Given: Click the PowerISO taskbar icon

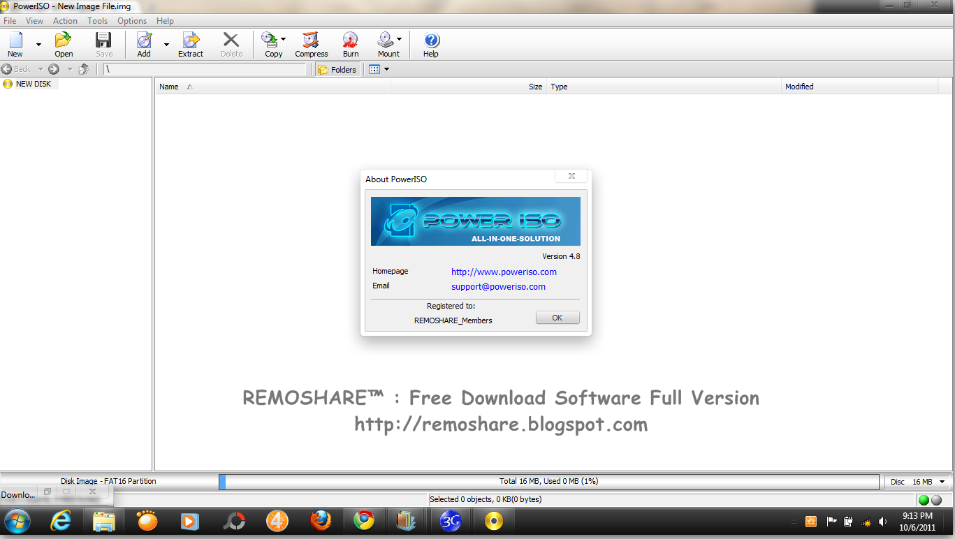Looking at the screenshot, I should [x=494, y=521].
